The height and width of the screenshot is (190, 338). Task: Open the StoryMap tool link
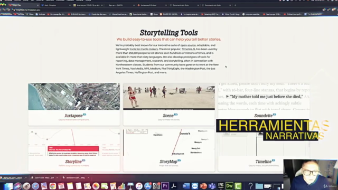pos(168,161)
